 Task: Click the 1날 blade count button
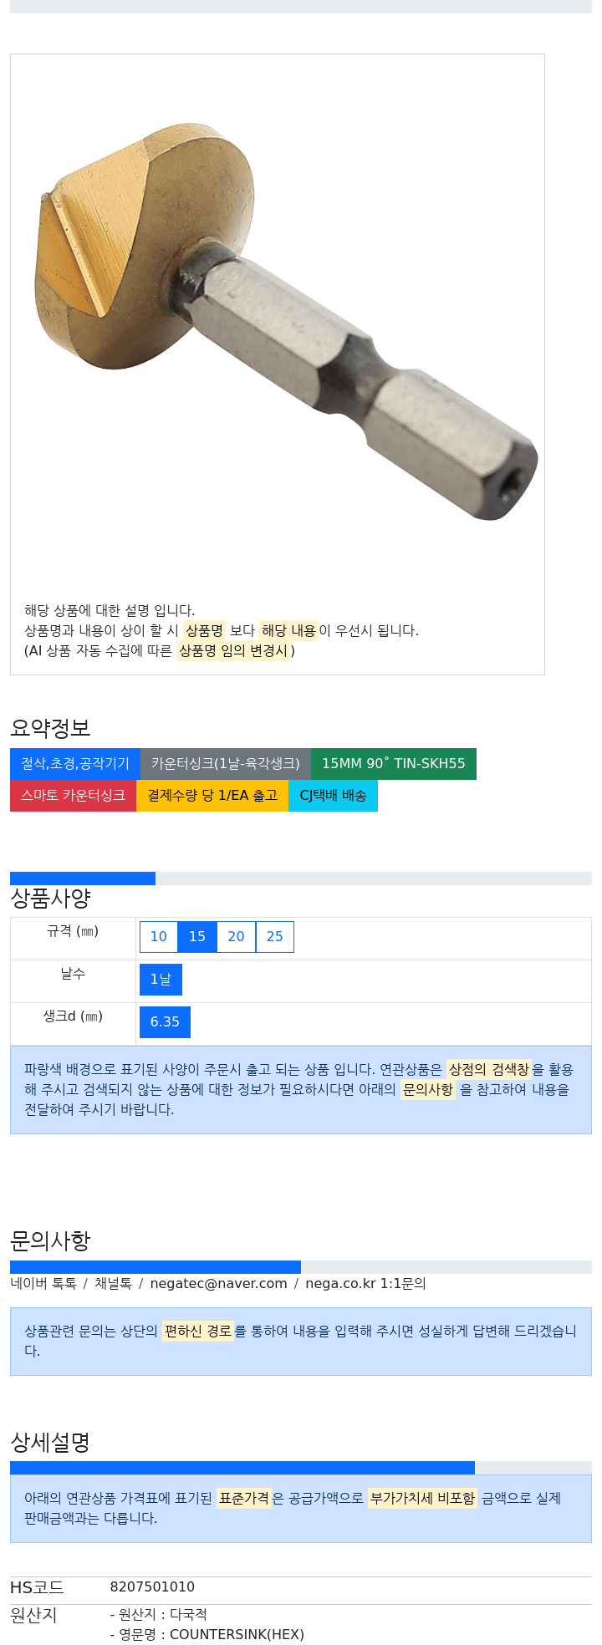pos(161,979)
